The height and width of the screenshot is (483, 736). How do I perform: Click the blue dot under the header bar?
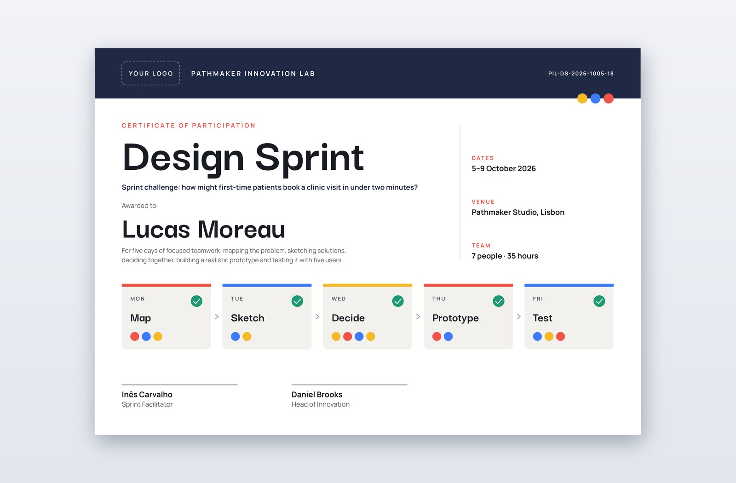pyautogui.click(x=595, y=98)
